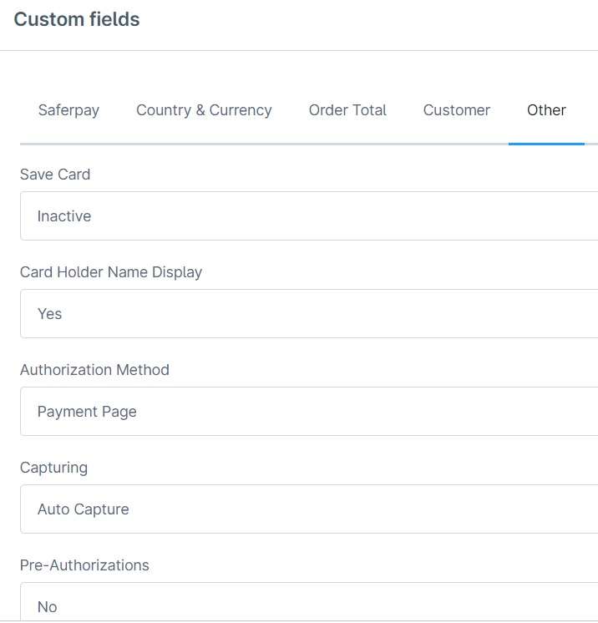Viewport: 598px width, 623px height.
Task: Click the Yes value text
Action: click(x=50, y=314)
